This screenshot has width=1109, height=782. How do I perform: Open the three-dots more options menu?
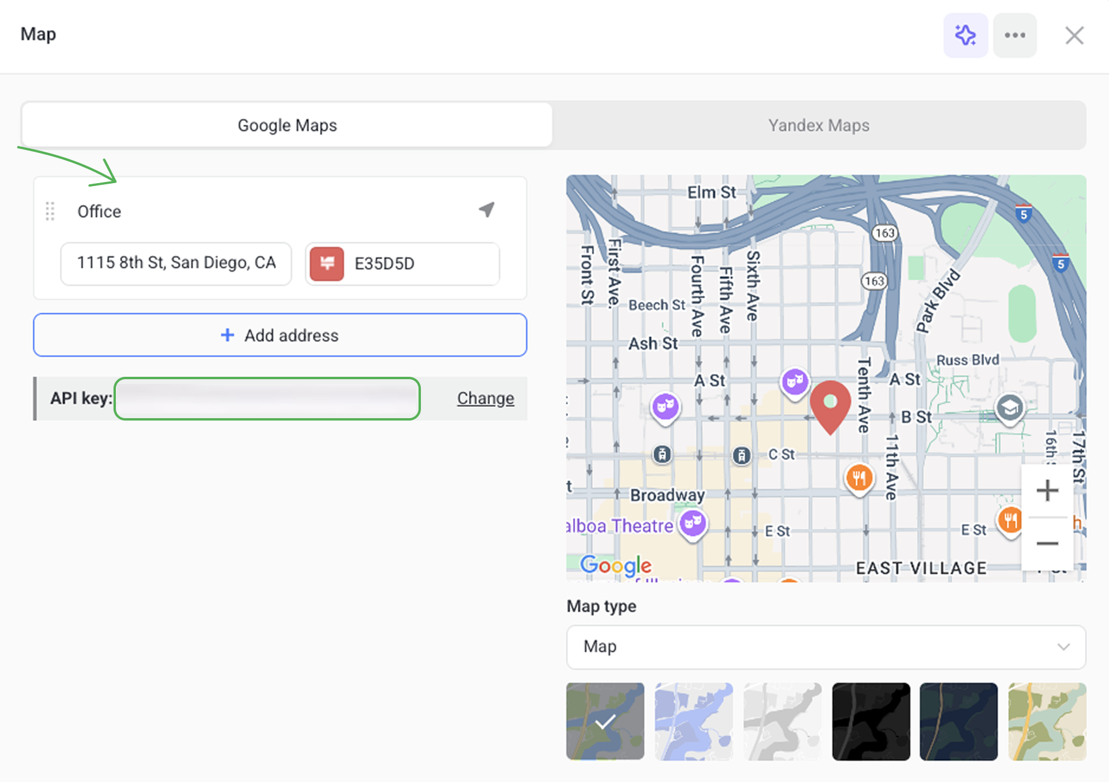pos(1014,35)
